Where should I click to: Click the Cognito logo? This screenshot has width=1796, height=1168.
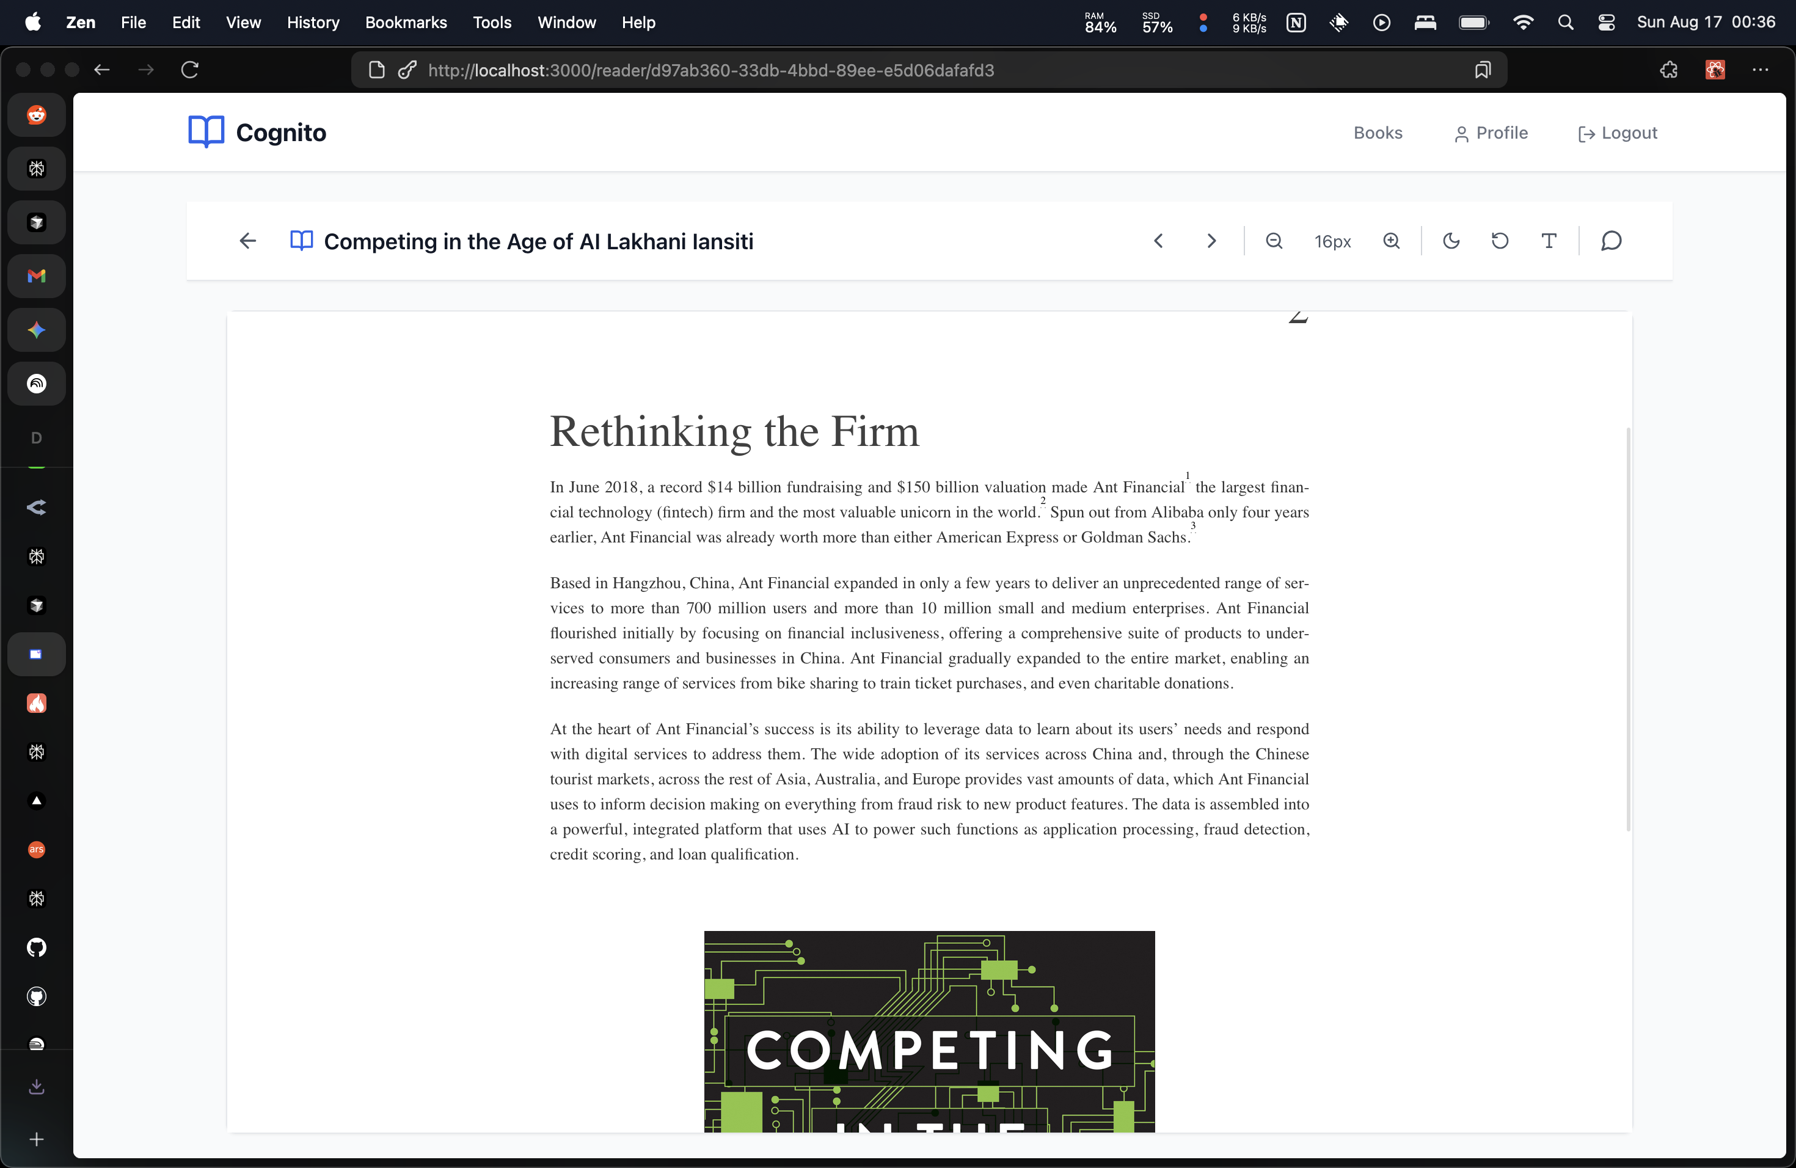[257, 132]
